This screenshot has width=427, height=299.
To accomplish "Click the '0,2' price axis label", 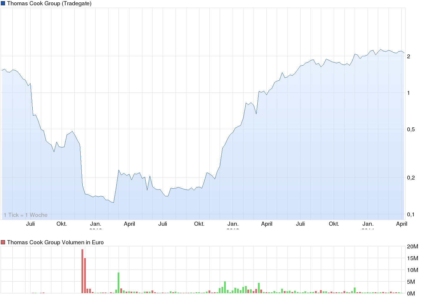I will (411, 177).
